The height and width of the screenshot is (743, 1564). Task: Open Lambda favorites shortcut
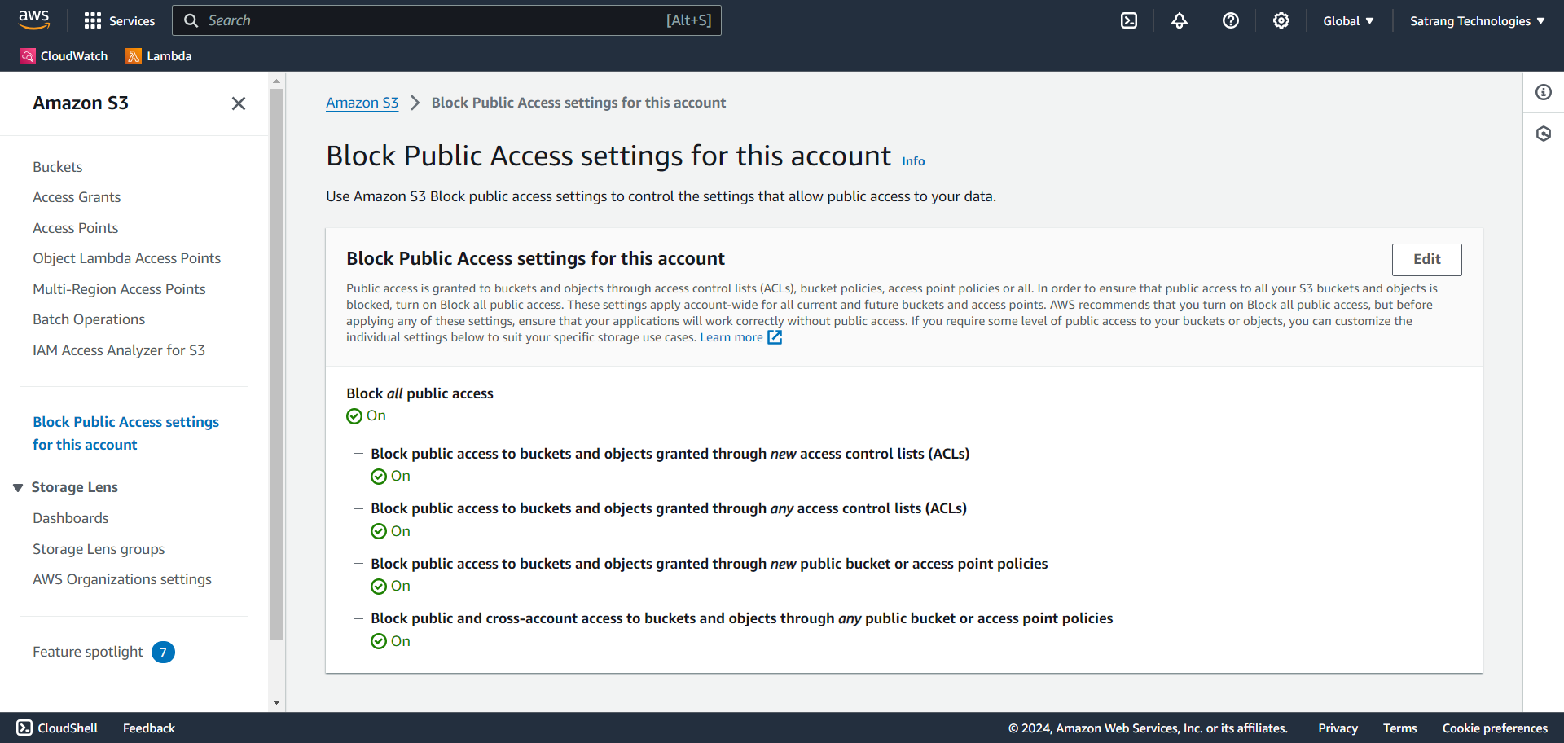[159, 55]
